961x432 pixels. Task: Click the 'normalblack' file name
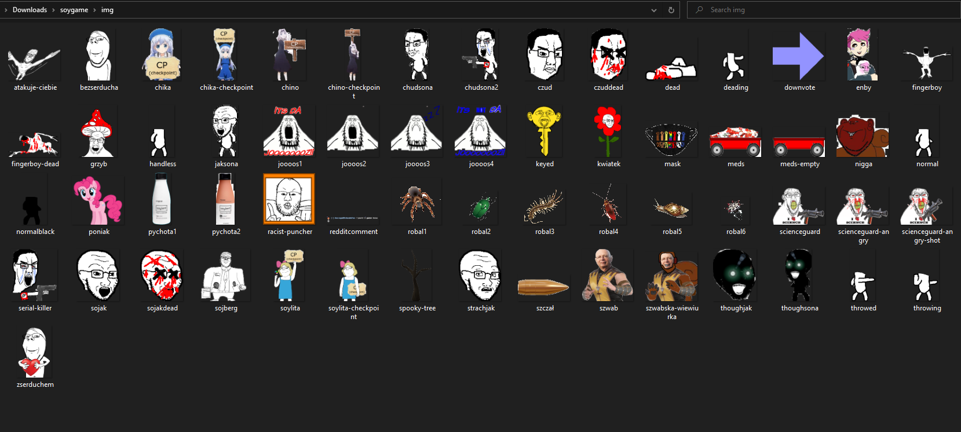[x=35, y=232]
